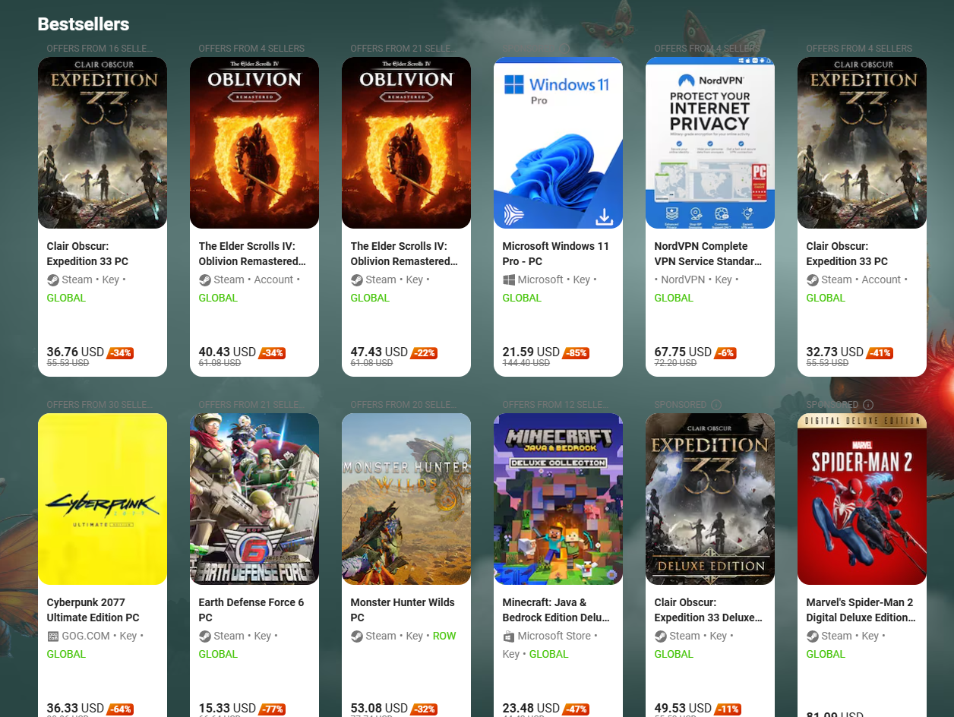Open Oblivion Remastered Steam Key title link

click(404, 254)
